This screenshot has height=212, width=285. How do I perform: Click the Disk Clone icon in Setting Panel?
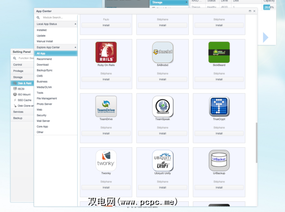tap(15, 106)
